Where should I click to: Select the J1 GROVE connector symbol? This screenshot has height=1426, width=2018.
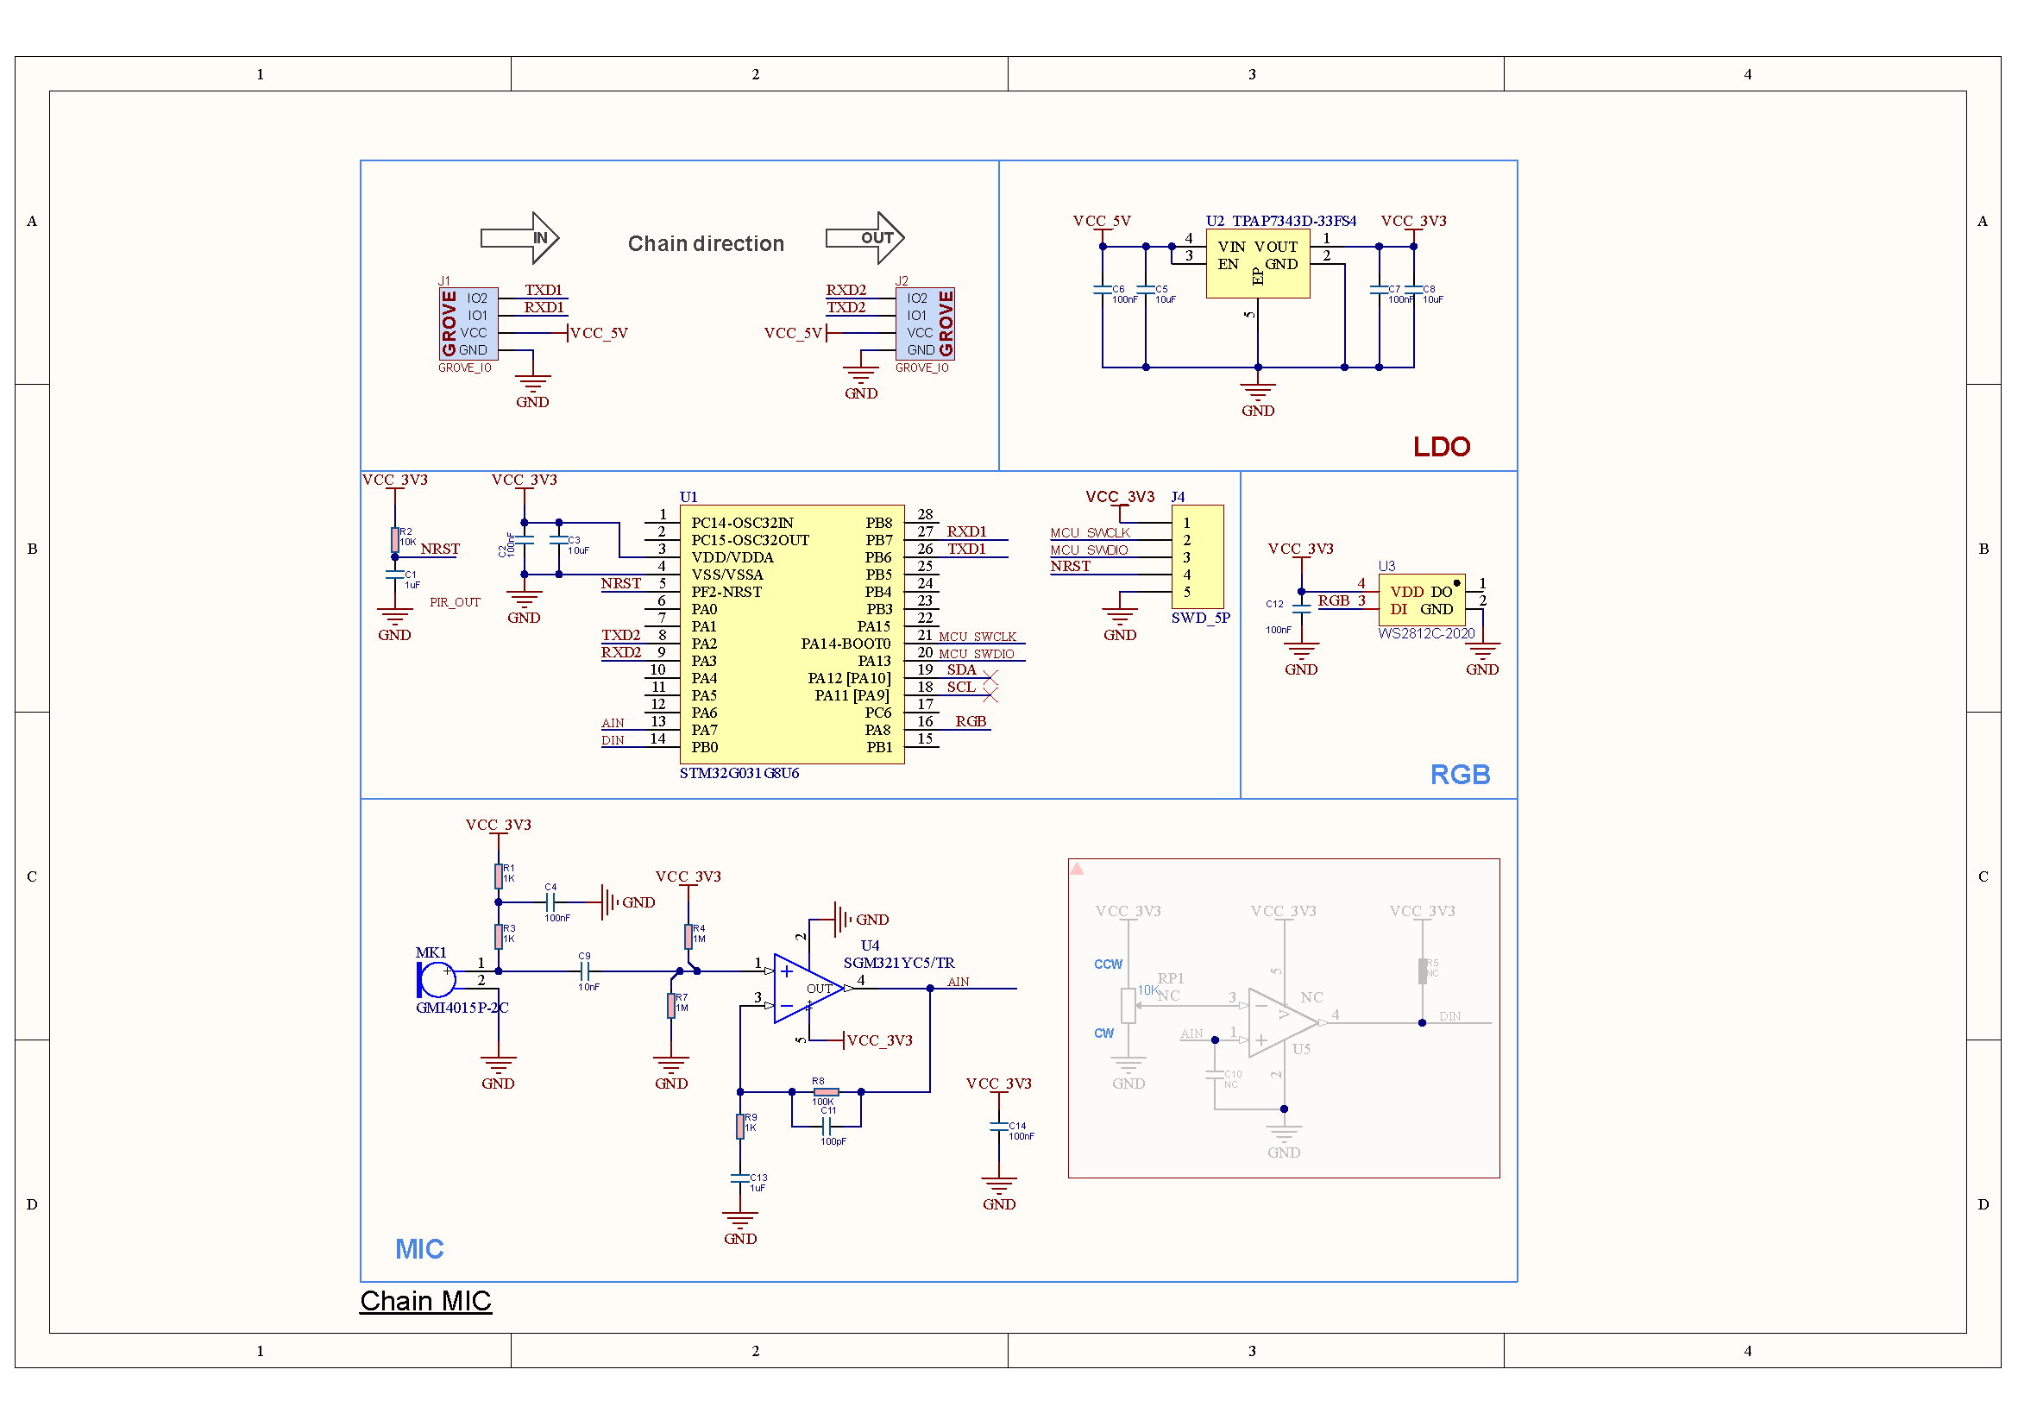pyautogui.click(x=468, y=324)
